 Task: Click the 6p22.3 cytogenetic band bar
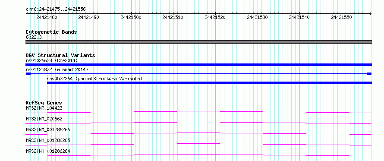click(198, 42)
